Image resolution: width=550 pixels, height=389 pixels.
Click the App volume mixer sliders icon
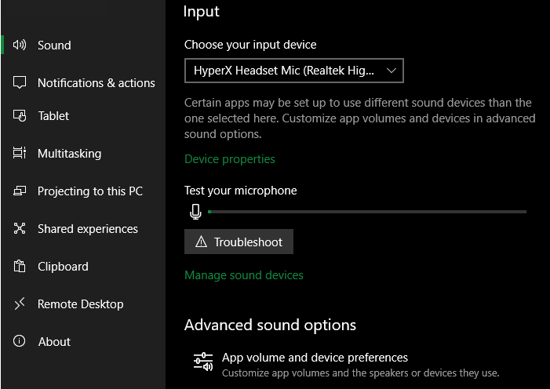(x=203, y=362)
